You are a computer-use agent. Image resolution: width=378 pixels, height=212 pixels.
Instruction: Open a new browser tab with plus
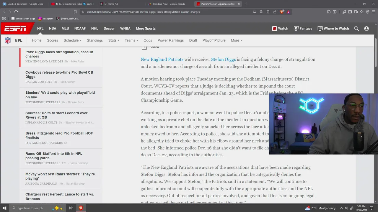coord(246,4)
